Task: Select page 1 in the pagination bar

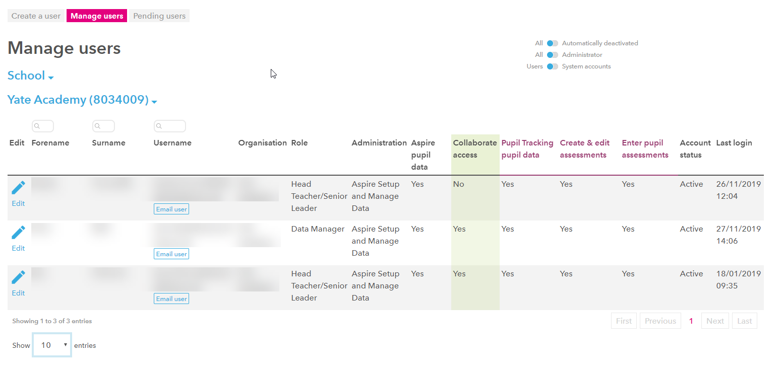Action: (x=691, y=321)
